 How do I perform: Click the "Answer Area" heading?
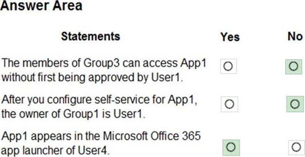tap(41, 6)
